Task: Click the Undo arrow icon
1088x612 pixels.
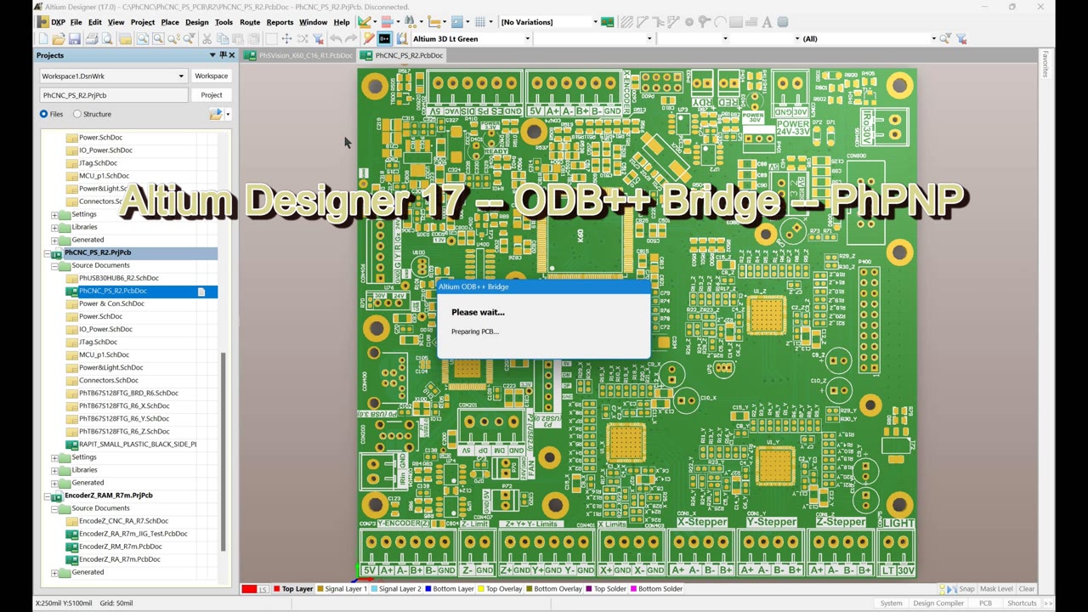Action: (336, 39)
